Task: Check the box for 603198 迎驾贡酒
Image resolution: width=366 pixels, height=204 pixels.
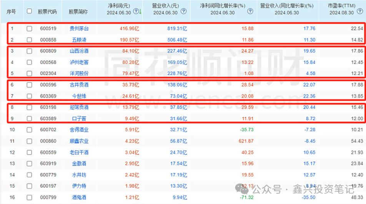Action: 29,107
